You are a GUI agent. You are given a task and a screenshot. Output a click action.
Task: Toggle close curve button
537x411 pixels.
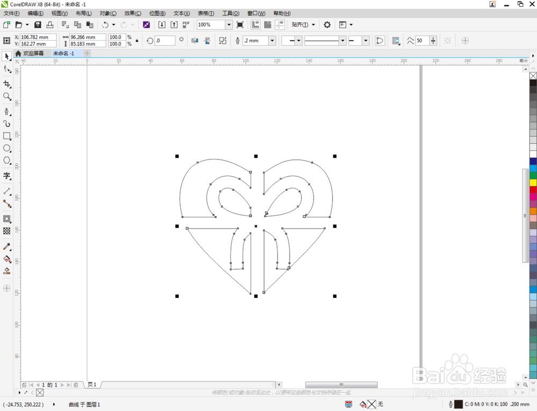point(380,41)
